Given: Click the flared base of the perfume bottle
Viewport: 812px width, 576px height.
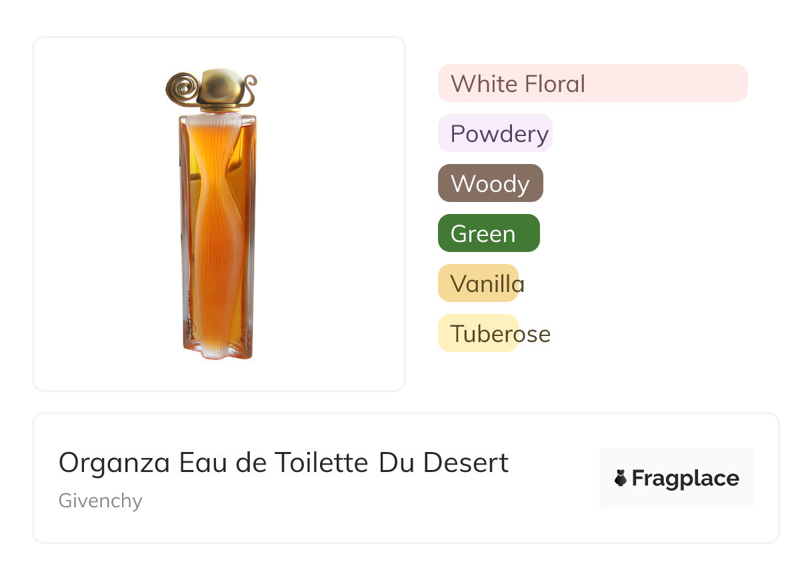Looking at the screenshot, I should [x=218, y=350].
